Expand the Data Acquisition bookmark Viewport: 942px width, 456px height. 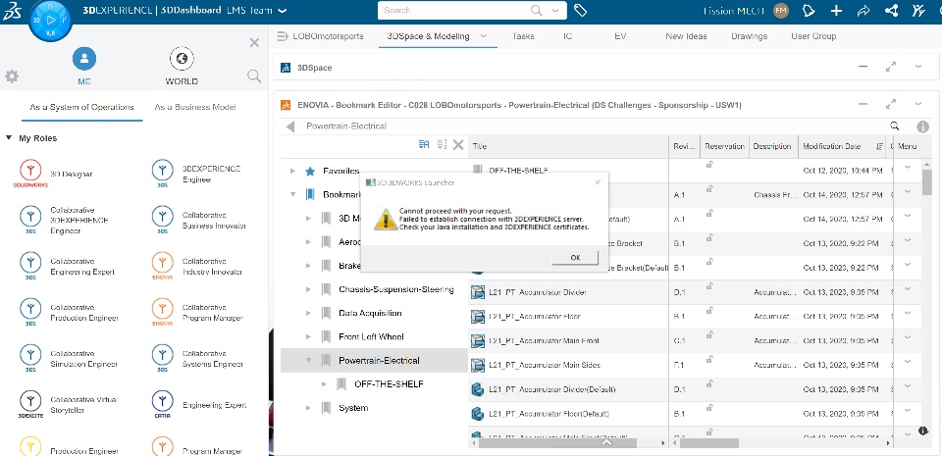coord(308,313)
